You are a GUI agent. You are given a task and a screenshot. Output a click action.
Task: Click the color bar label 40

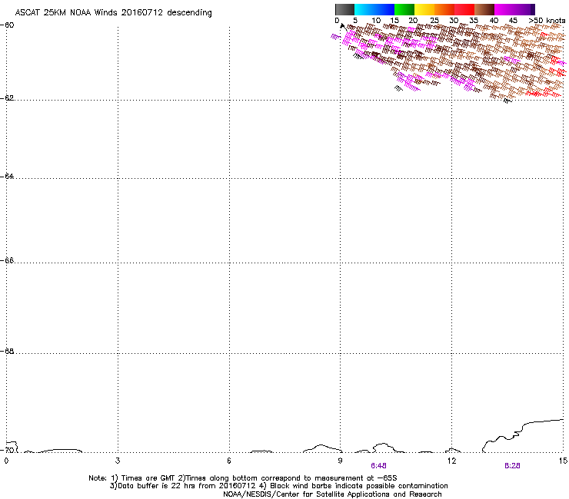(494, 20)
